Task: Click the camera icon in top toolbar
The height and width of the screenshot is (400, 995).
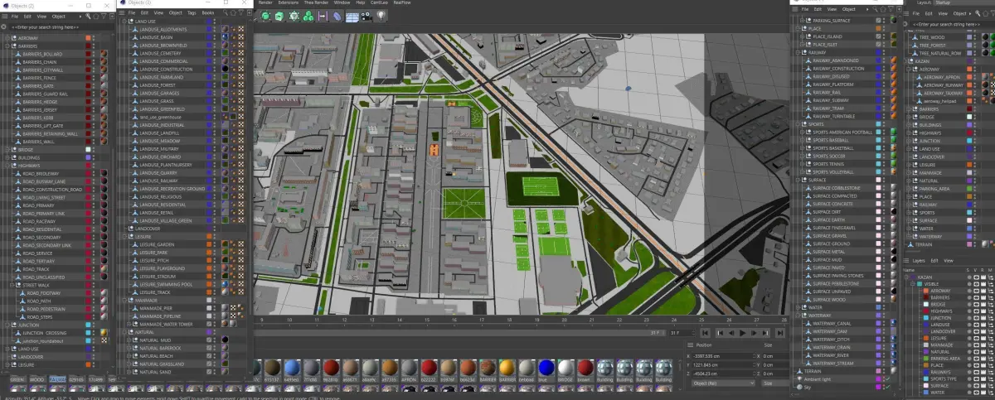Action: (367, 16)
